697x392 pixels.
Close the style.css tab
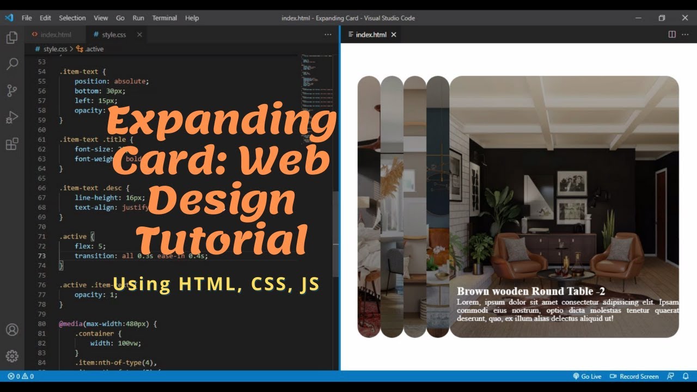(139, 34)
